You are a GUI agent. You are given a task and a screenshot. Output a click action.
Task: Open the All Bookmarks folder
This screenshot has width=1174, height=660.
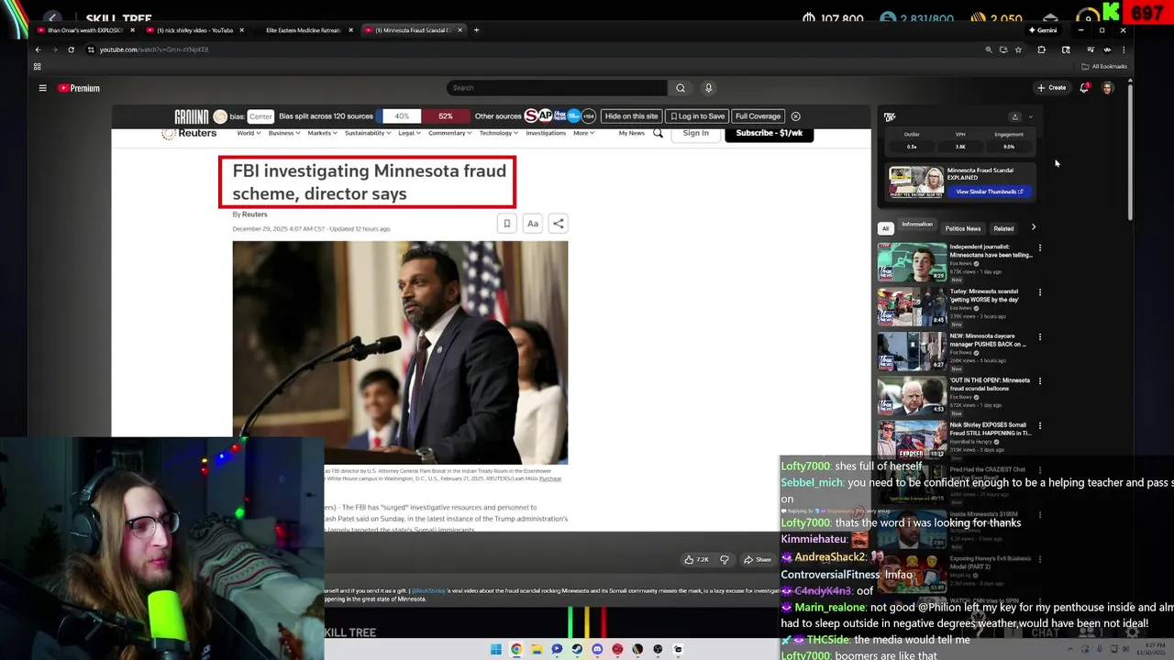pos(1104,66)
